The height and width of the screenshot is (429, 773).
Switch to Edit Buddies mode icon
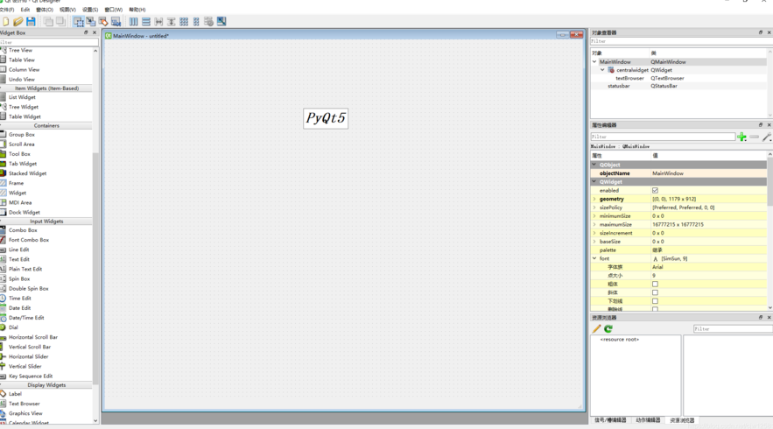click(103, 21)
